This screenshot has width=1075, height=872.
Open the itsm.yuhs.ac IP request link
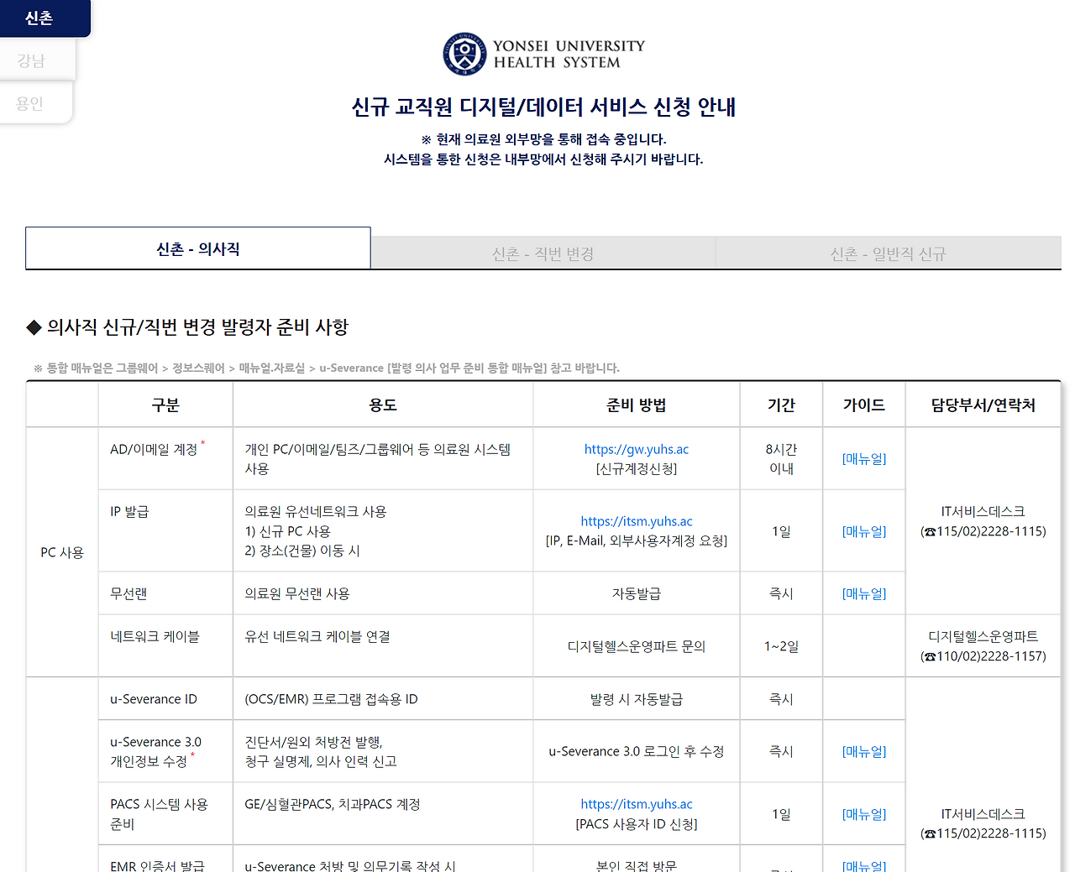tap(636, 521)
